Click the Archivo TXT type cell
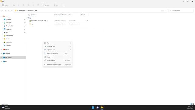 72,21
